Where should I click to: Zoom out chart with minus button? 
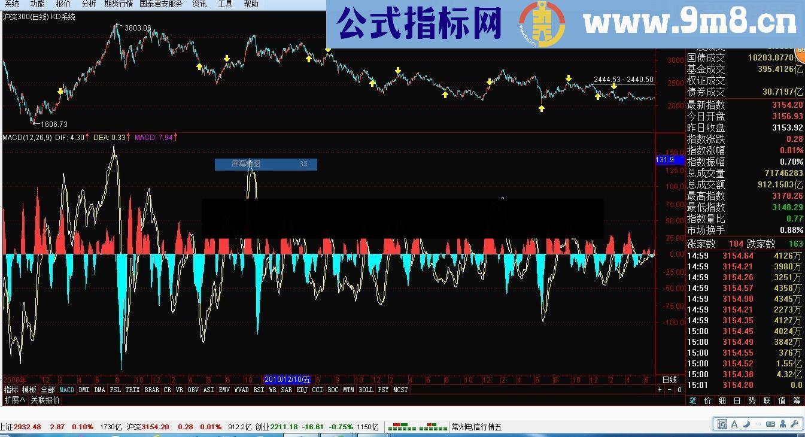tap(669, 390)
